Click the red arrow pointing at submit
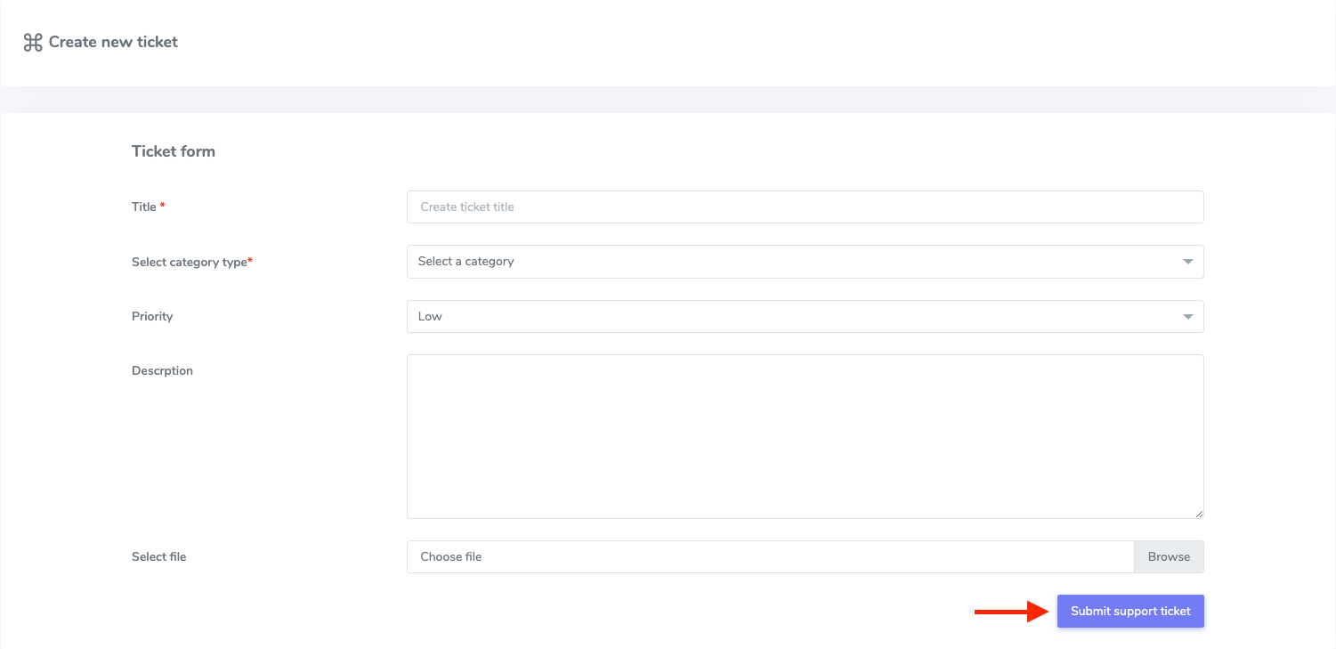Image resolution: width=1336 pixels, height=649 pixels. click(x=1010, y=611)
